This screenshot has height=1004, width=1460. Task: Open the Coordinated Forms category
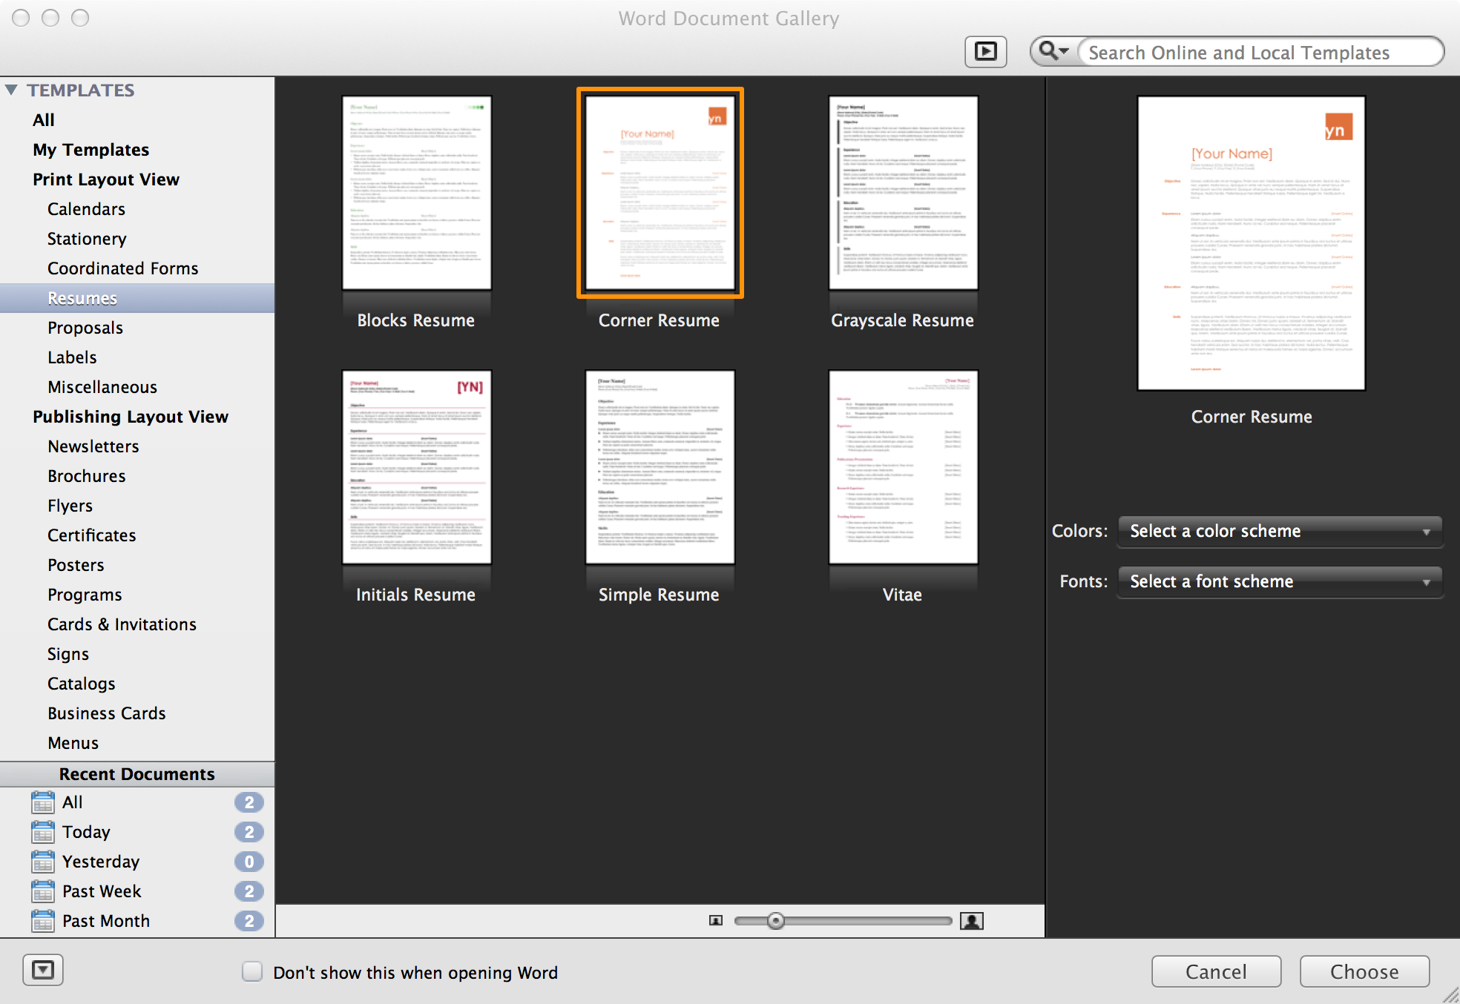pyautogui.click(x=123, y=268)
